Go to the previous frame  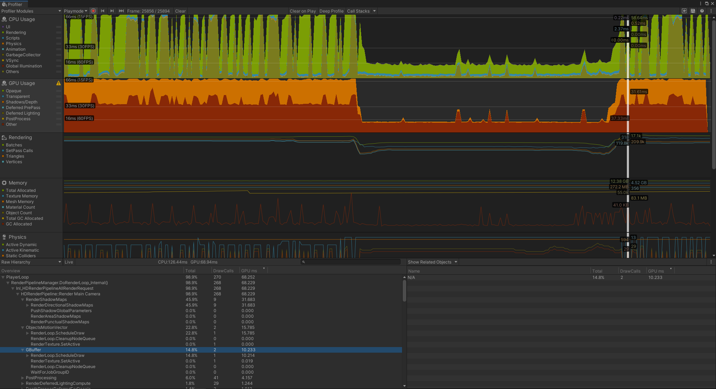(x=103, y=11)
